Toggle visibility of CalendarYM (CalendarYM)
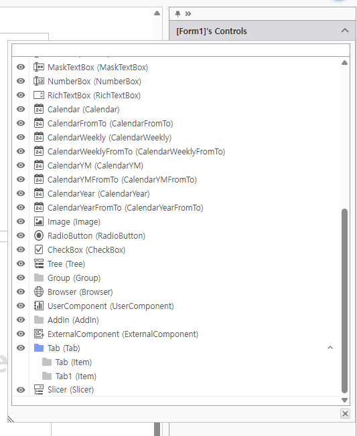 21,165
